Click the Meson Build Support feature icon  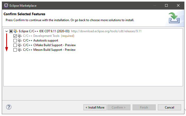point(20,50)
